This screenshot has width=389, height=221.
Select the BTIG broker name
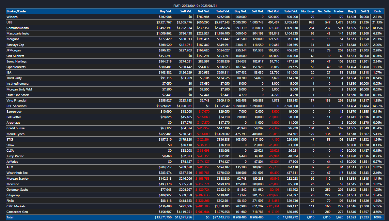tap(10, 140)
